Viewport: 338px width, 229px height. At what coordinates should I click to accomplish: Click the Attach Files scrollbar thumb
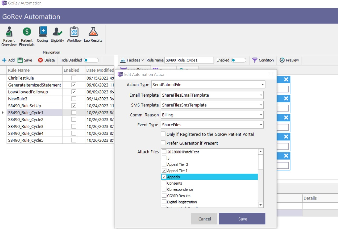coord(260,162)
